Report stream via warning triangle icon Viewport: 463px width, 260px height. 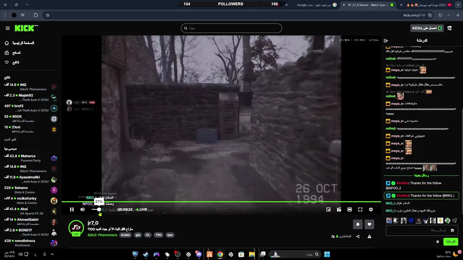(x=369, y=237)
